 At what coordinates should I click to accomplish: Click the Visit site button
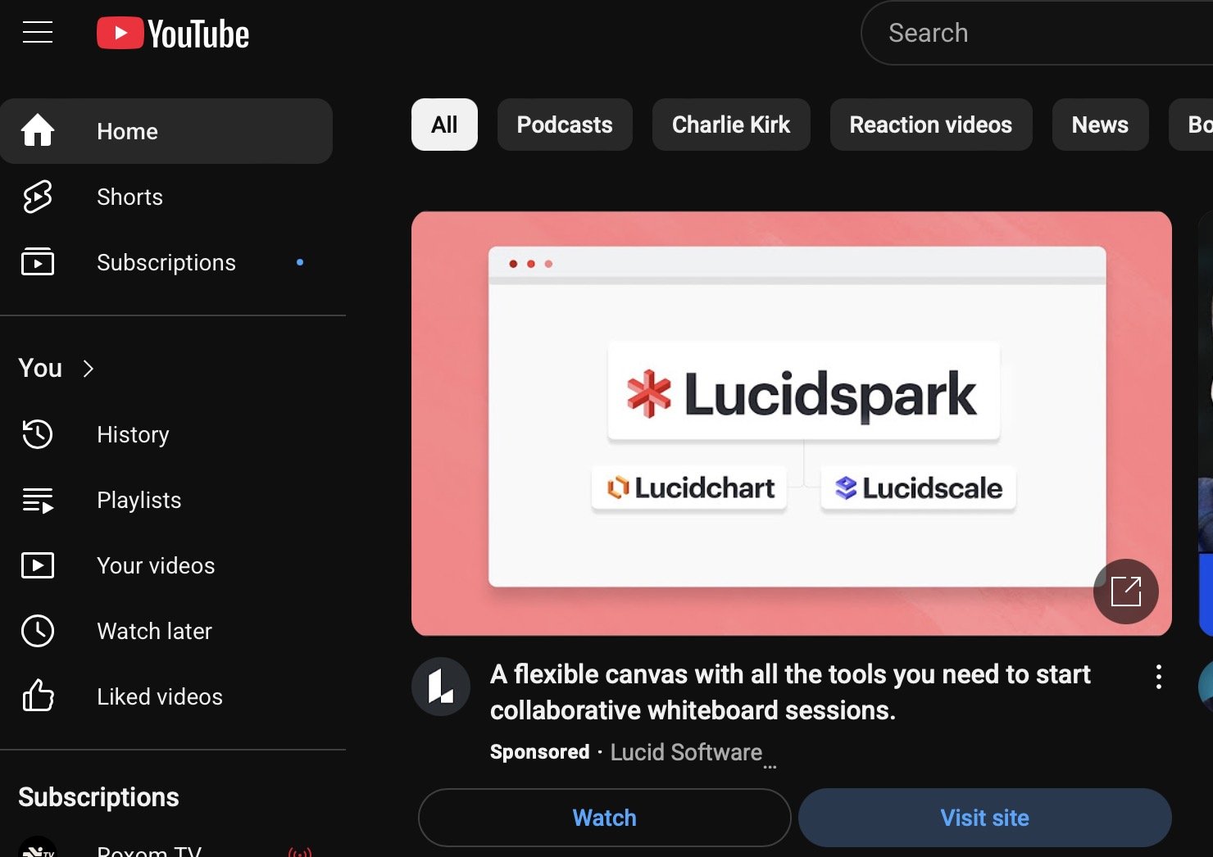[984, 817]
